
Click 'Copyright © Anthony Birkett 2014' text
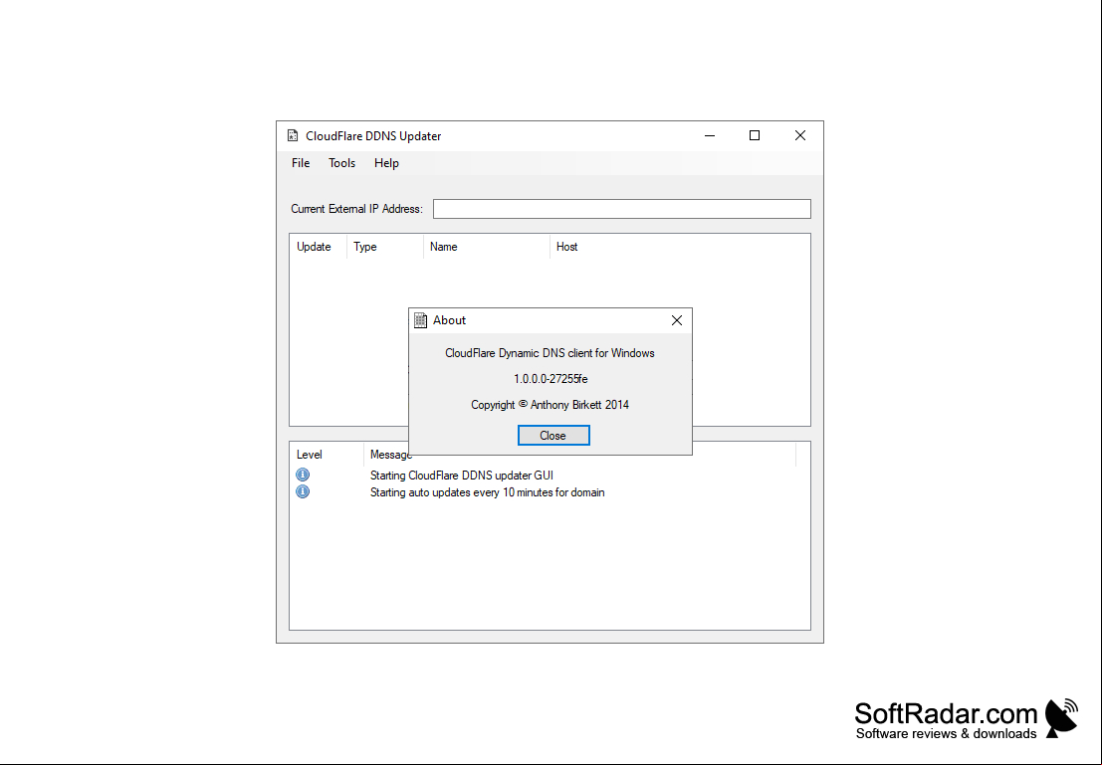[x=551, y=405]
